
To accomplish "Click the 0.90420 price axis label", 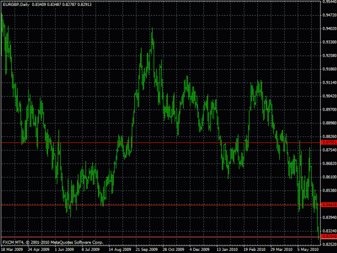I will point(329,96).
